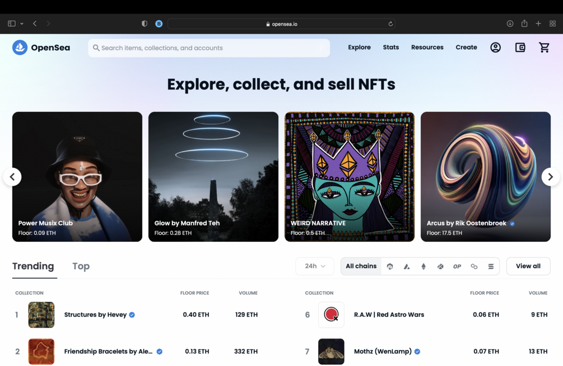Click the 0.06 ETH floor price

[x=486, y=315]
